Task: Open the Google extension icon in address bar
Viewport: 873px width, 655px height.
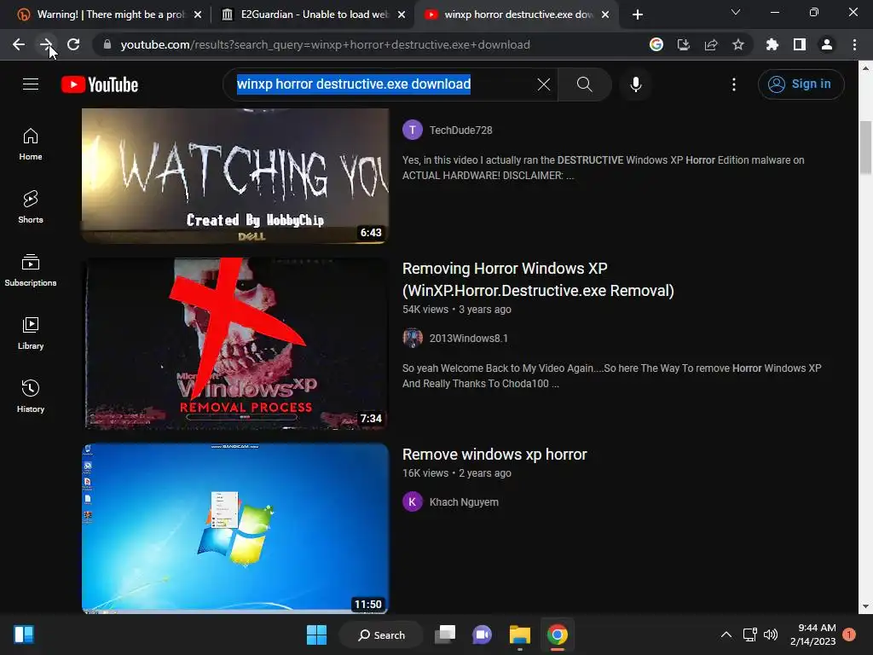Action: (x=656, y=44)
